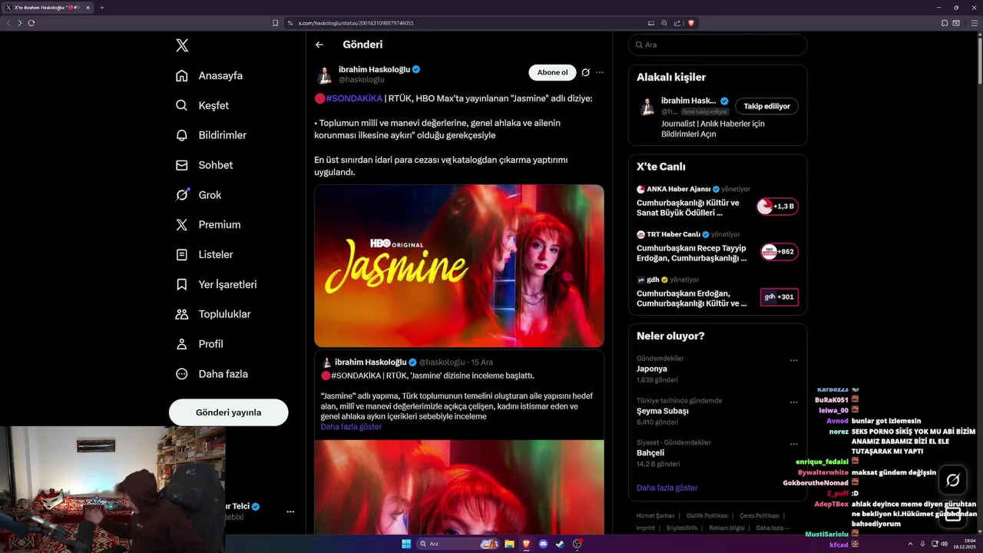Open the quoted post's image

point(459,487)
